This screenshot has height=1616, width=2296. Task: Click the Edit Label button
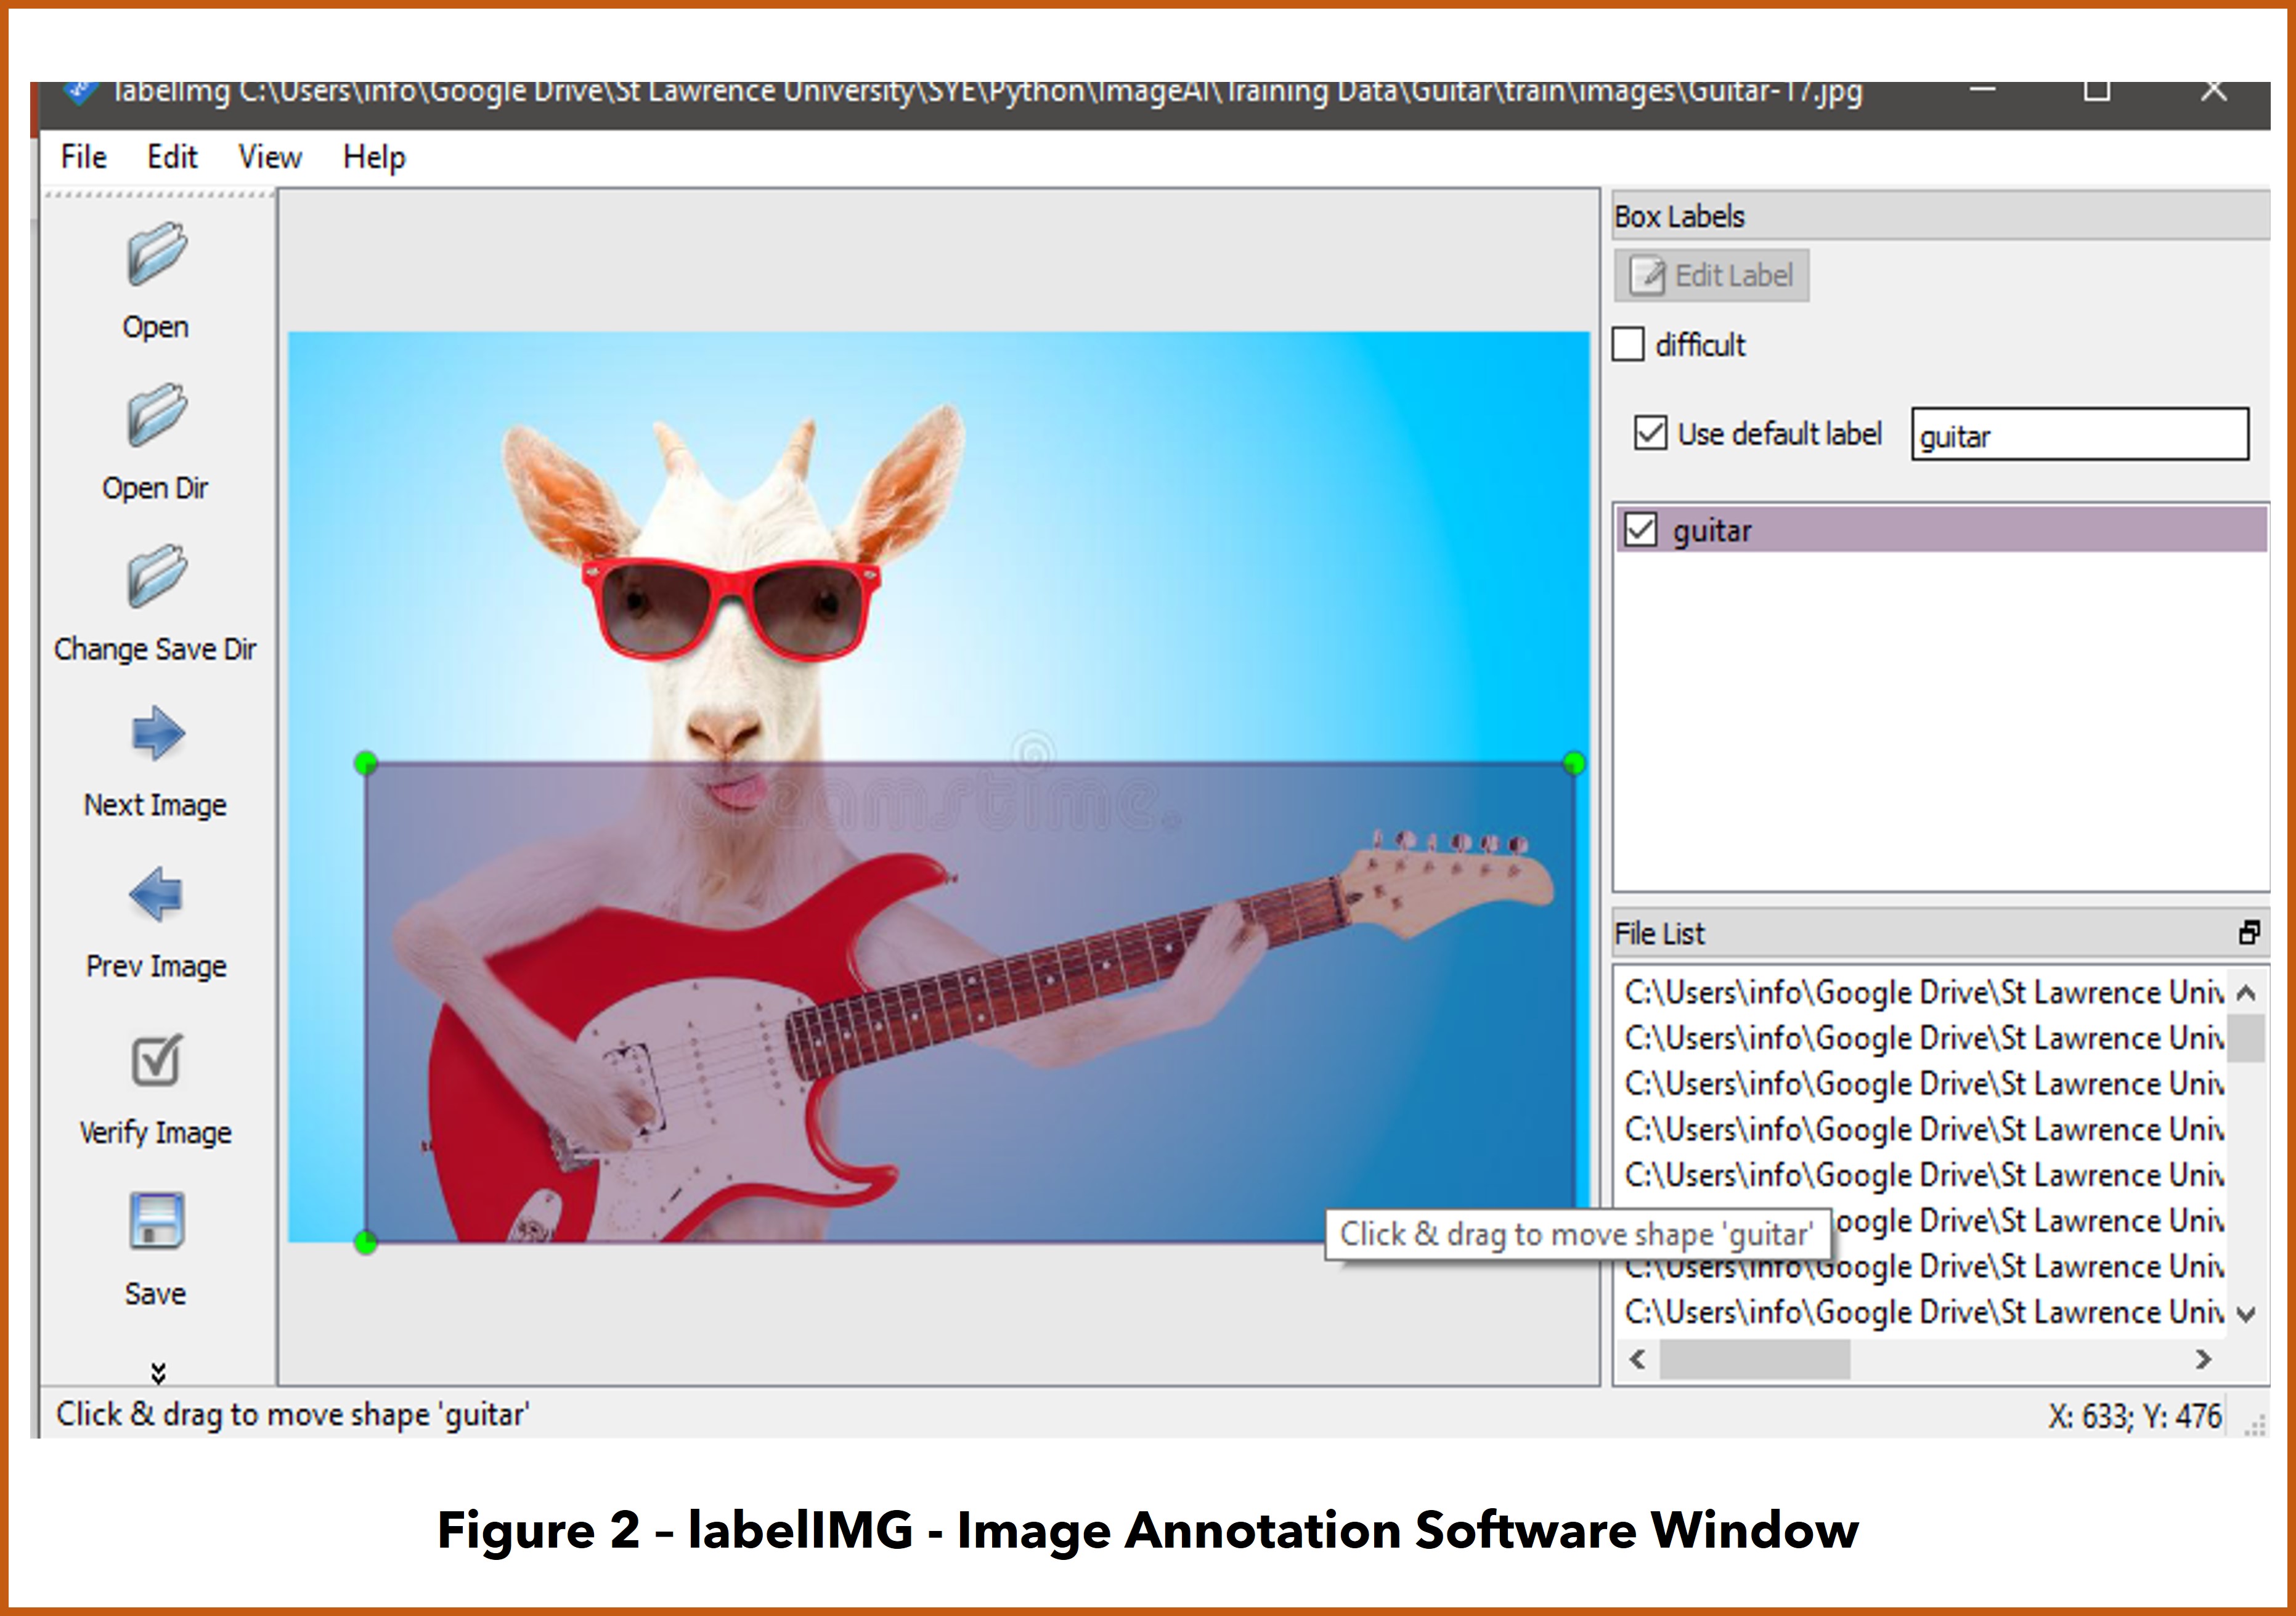[1711, 275]
